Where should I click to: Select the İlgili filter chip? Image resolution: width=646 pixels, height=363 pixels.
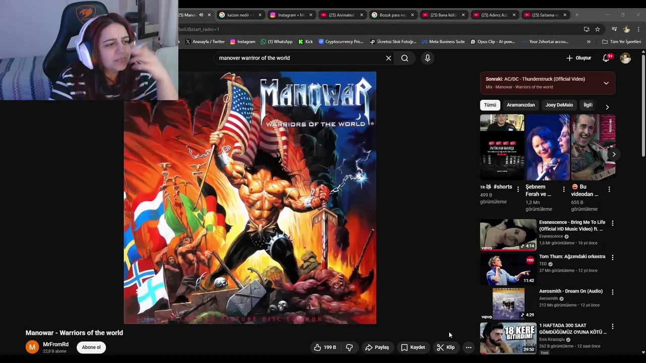pos(588,105)
